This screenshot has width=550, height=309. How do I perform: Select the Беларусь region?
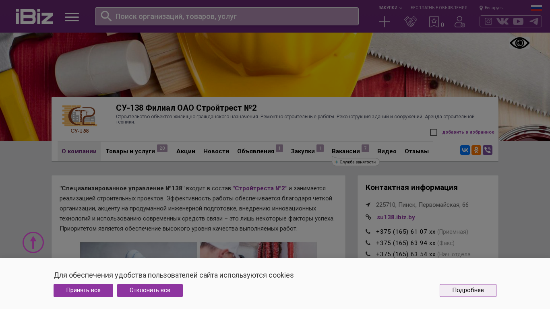(x=494, y=8)
